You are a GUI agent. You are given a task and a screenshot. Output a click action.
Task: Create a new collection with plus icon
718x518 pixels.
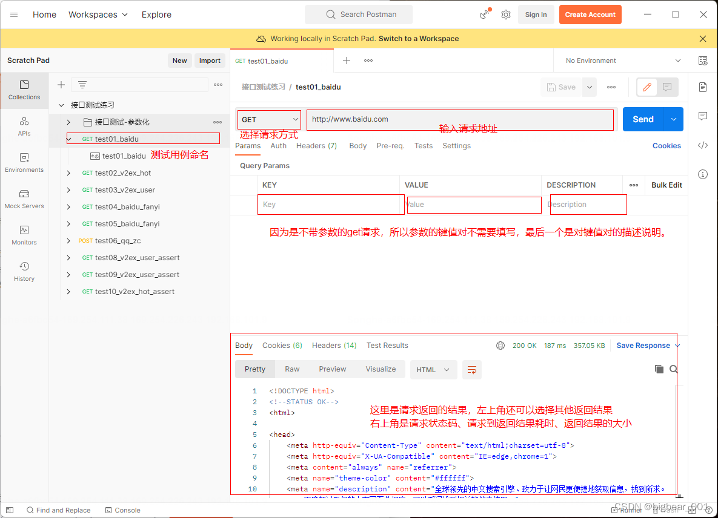coord(61,85)
